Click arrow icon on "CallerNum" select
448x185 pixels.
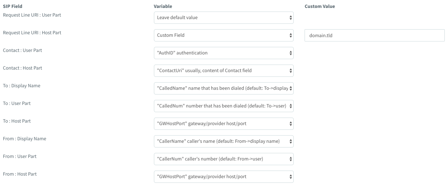(x=290, y=159)
